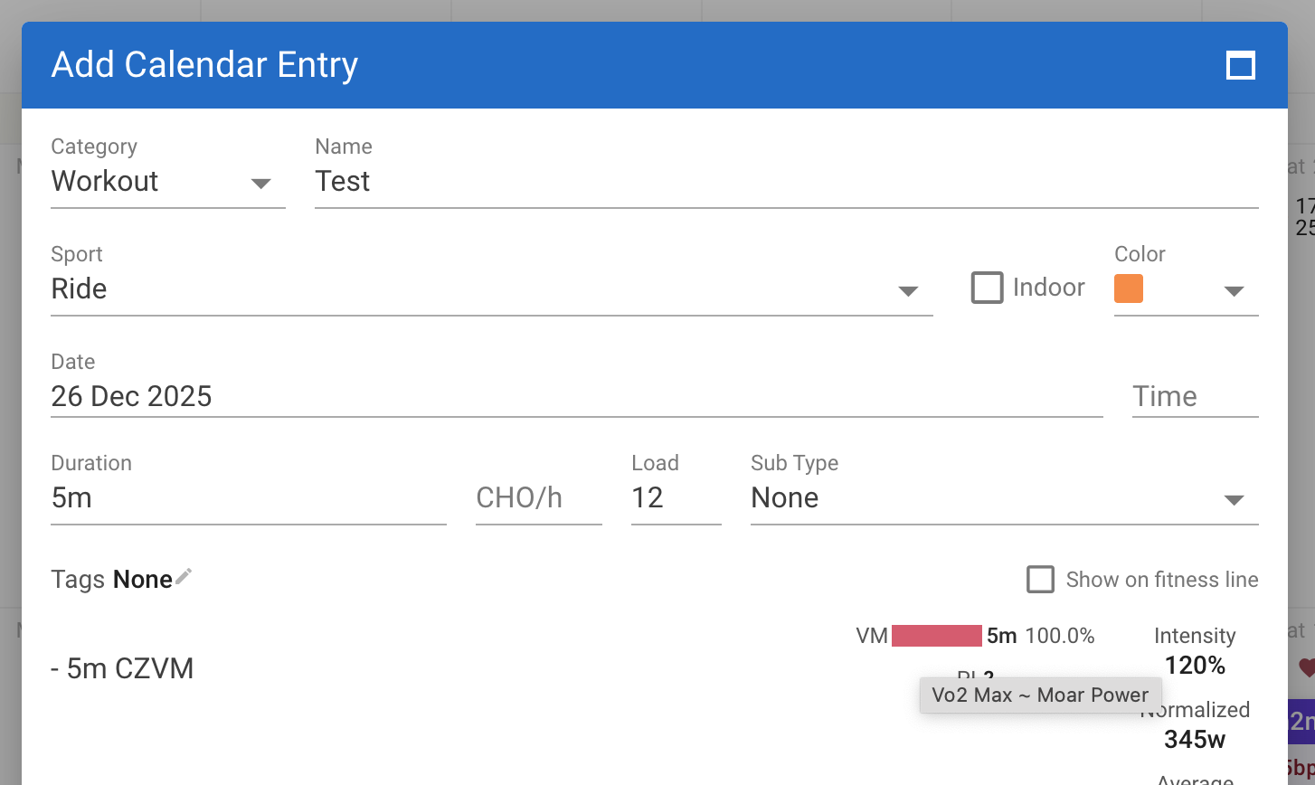Click the Name field containing Test
Screen dimensions: 1315x785
[x=785, y=182]
